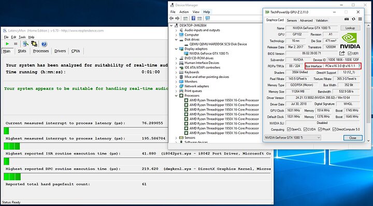Image resolution: width=373 pixels, height=206 pixels.
Task: Go back with Device Manager's left arrow
Action: pos(171,18)
